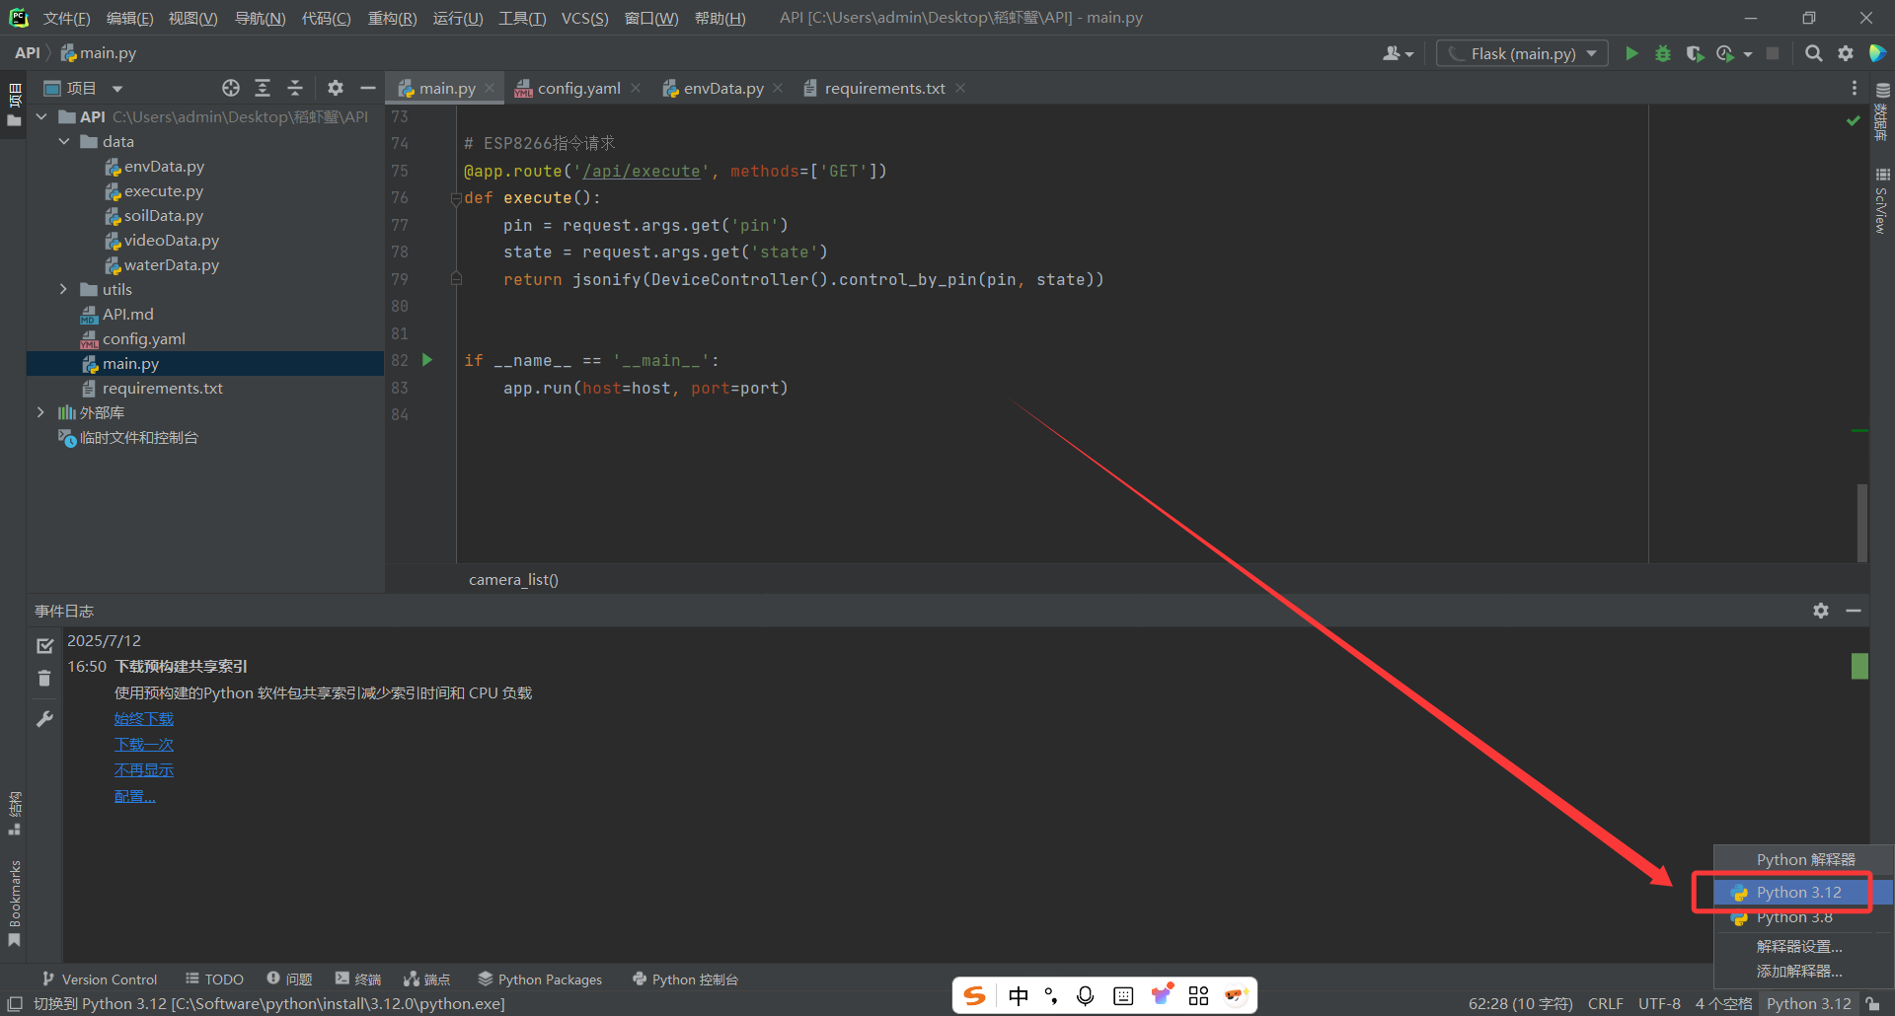The image size is (1895, 1016).
Task: Open 重构(R) menu
Action: point(392,18)
